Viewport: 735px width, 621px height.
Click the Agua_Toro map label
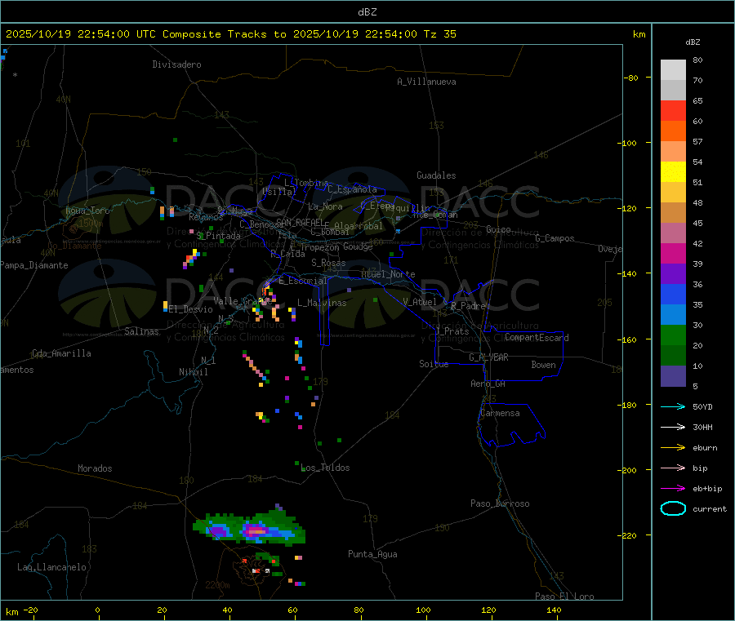87,211
